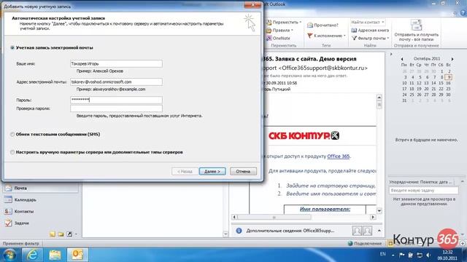Click the 'Введите новую задачу' new task field
Image resolution: width=467 pixels, height=262 pixels.
(x=423, y=191)
